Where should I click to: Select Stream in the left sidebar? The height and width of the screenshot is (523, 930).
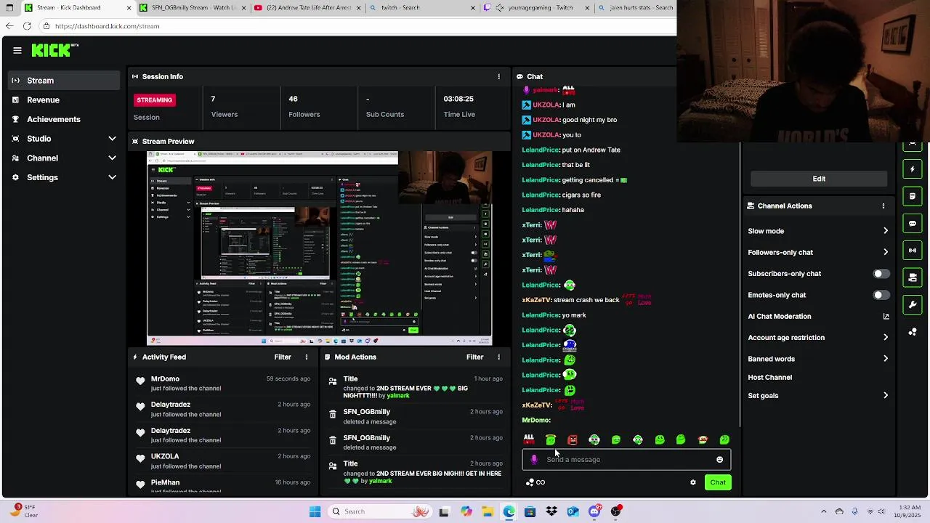point(64,81)
